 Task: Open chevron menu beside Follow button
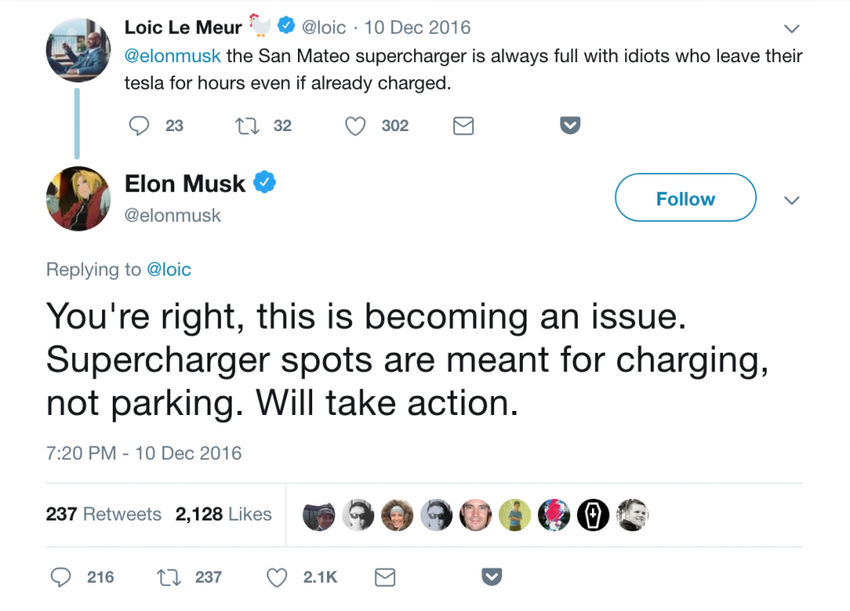point(792,201)
